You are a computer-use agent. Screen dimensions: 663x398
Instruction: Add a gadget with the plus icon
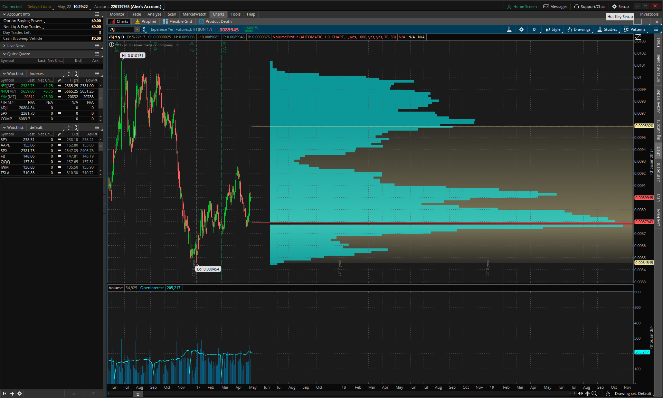[12, 394]
